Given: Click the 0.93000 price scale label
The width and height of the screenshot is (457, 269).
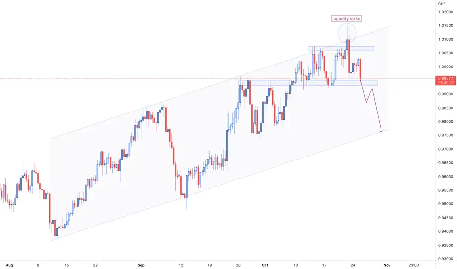Looking at the screenshot, I should [x=446, y=259].
